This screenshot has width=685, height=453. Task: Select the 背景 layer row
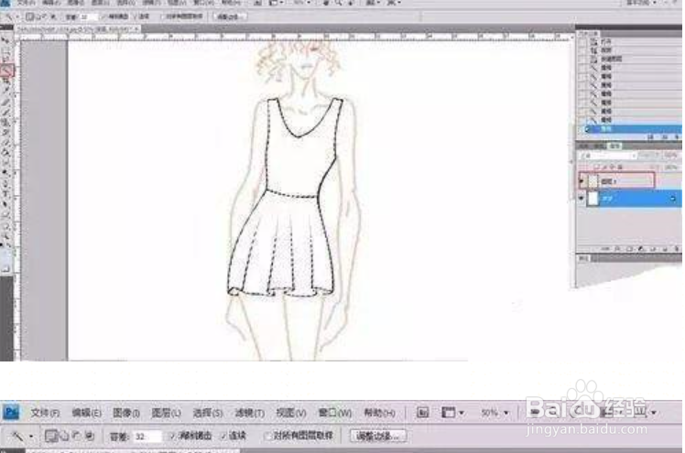tap(629, 199)
